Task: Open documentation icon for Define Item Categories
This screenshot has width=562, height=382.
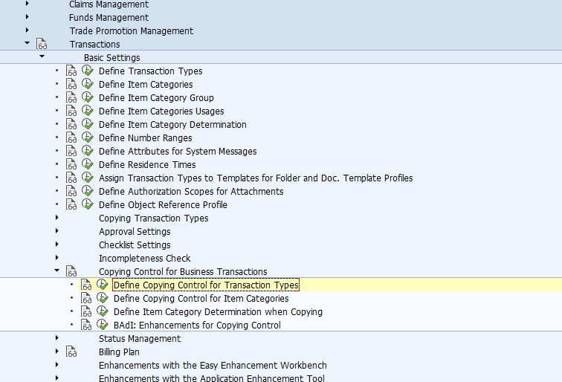Action: 71,84
